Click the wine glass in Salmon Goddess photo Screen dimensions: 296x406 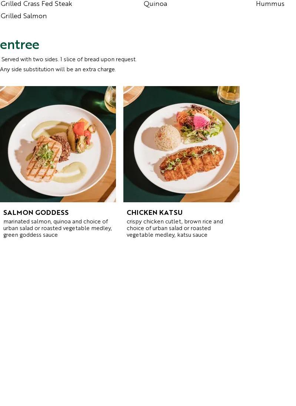click(110, 99)
